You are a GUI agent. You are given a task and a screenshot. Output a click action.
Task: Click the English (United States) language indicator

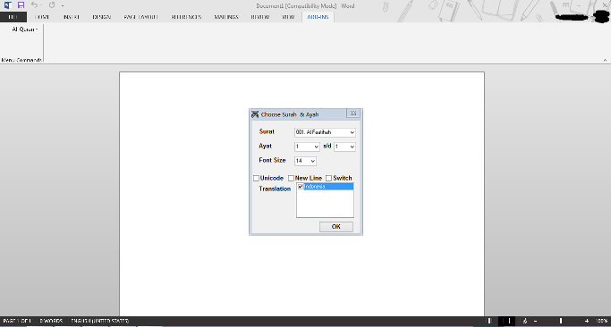[100, 321]
